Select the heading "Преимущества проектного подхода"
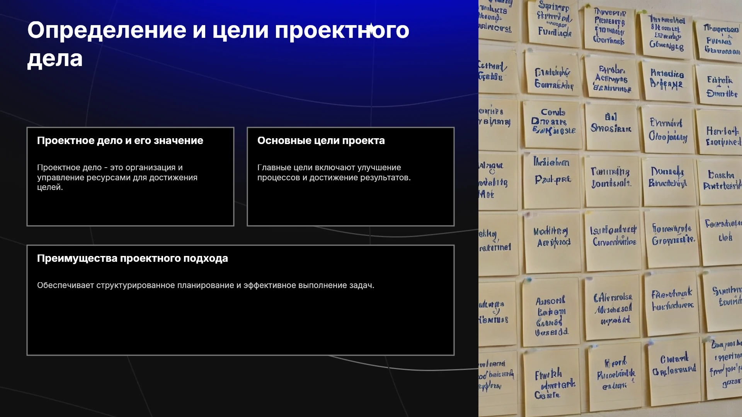This screenshot has width=742, height=417. coord(133,258)
